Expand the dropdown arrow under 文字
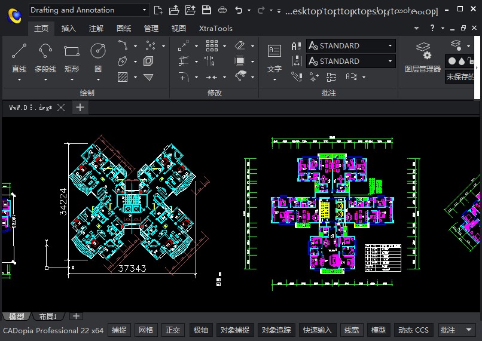Image resolution: width=482 pixels, height=341 pixels. 274,80
